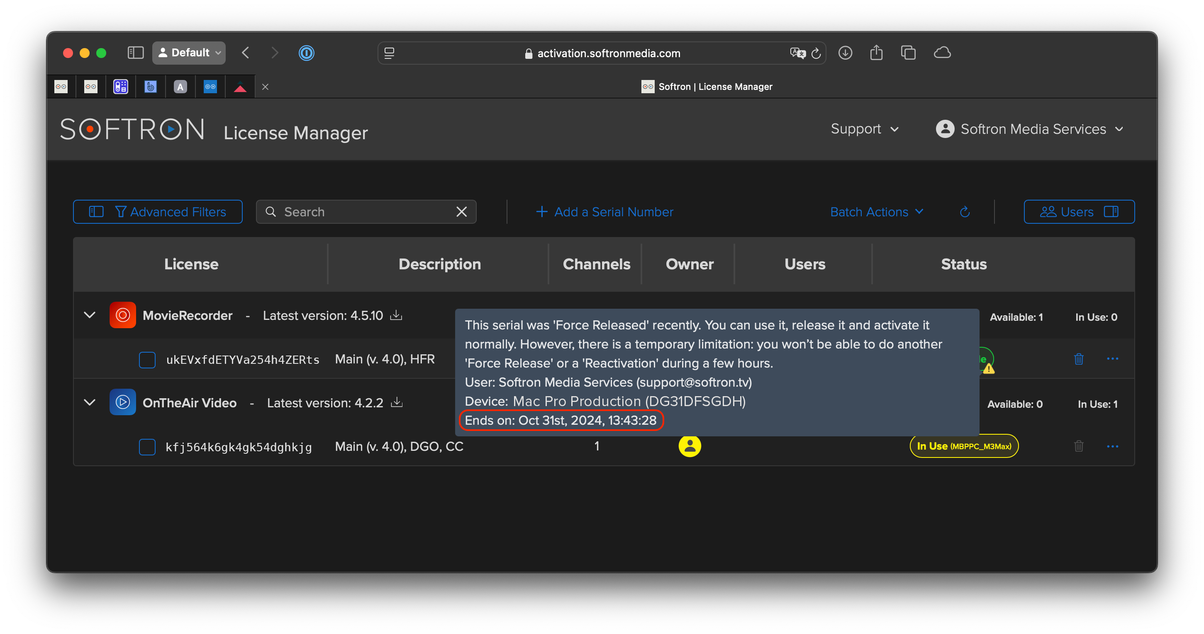Refresh the license list
The width and height of the screenshot is (1204, 634).
tap(965, 212)
